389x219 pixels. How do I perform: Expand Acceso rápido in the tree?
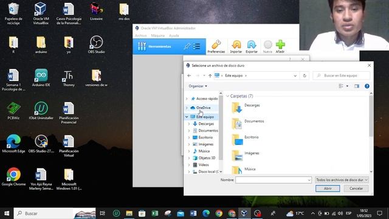click(187, 99)
